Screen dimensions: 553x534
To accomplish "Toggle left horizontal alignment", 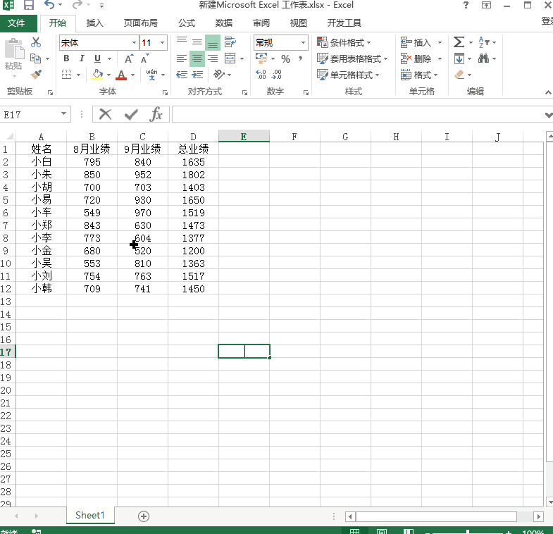I will pos(182,58).
